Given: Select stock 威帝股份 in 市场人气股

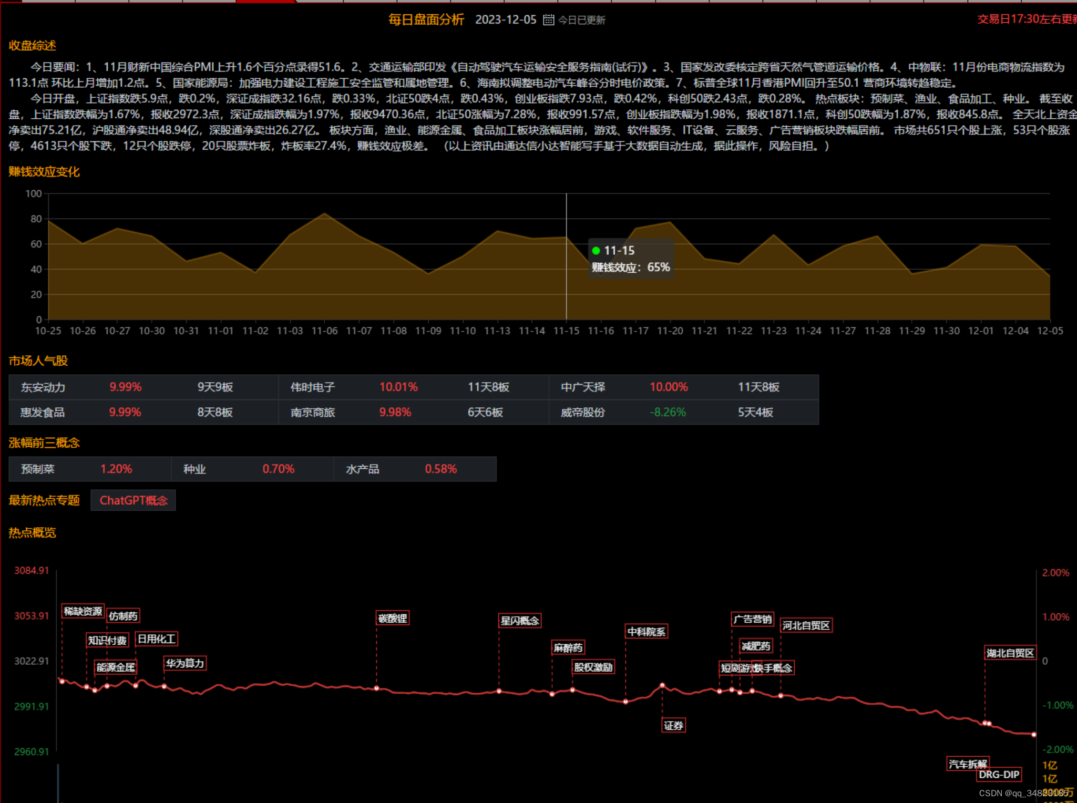Looking at the screenshot, I should point(583,413).
